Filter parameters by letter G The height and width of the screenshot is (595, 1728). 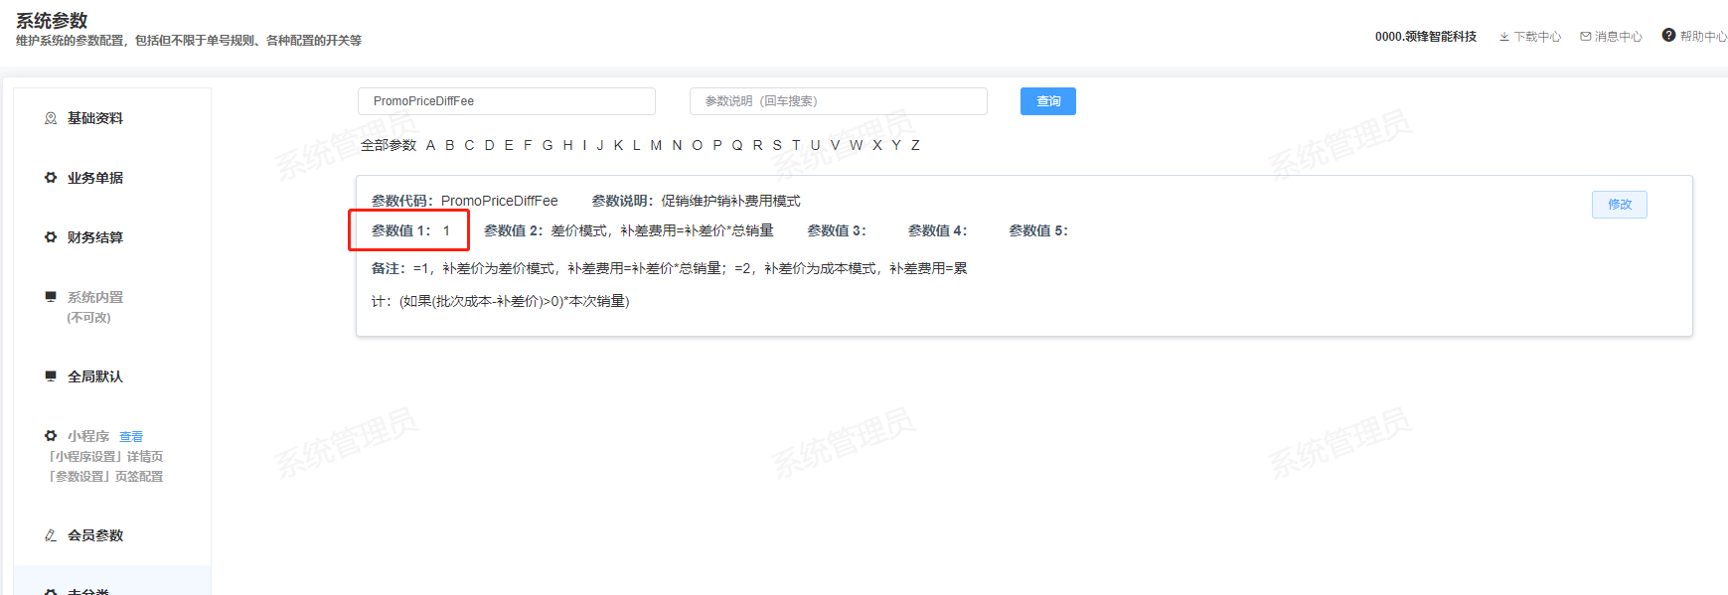(x=548, y=145)
